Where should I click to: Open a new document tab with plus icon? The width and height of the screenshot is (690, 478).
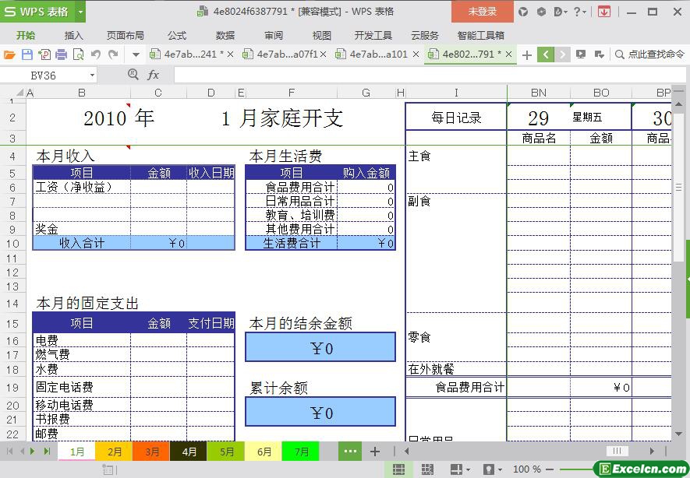tap(527, 54)
